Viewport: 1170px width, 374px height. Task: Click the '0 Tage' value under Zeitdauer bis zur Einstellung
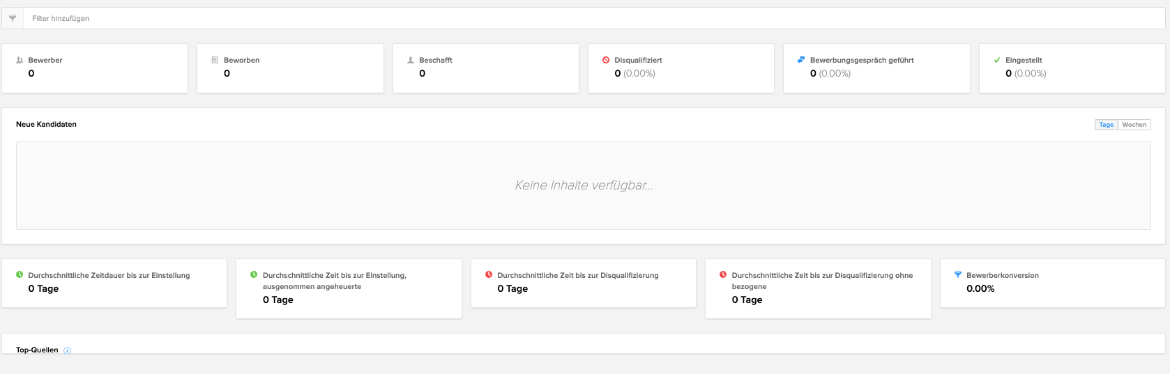pyautogui.click(x=43, y=289)
